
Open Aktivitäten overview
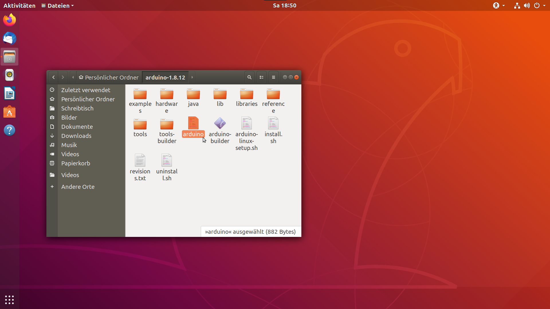[19, 5]
